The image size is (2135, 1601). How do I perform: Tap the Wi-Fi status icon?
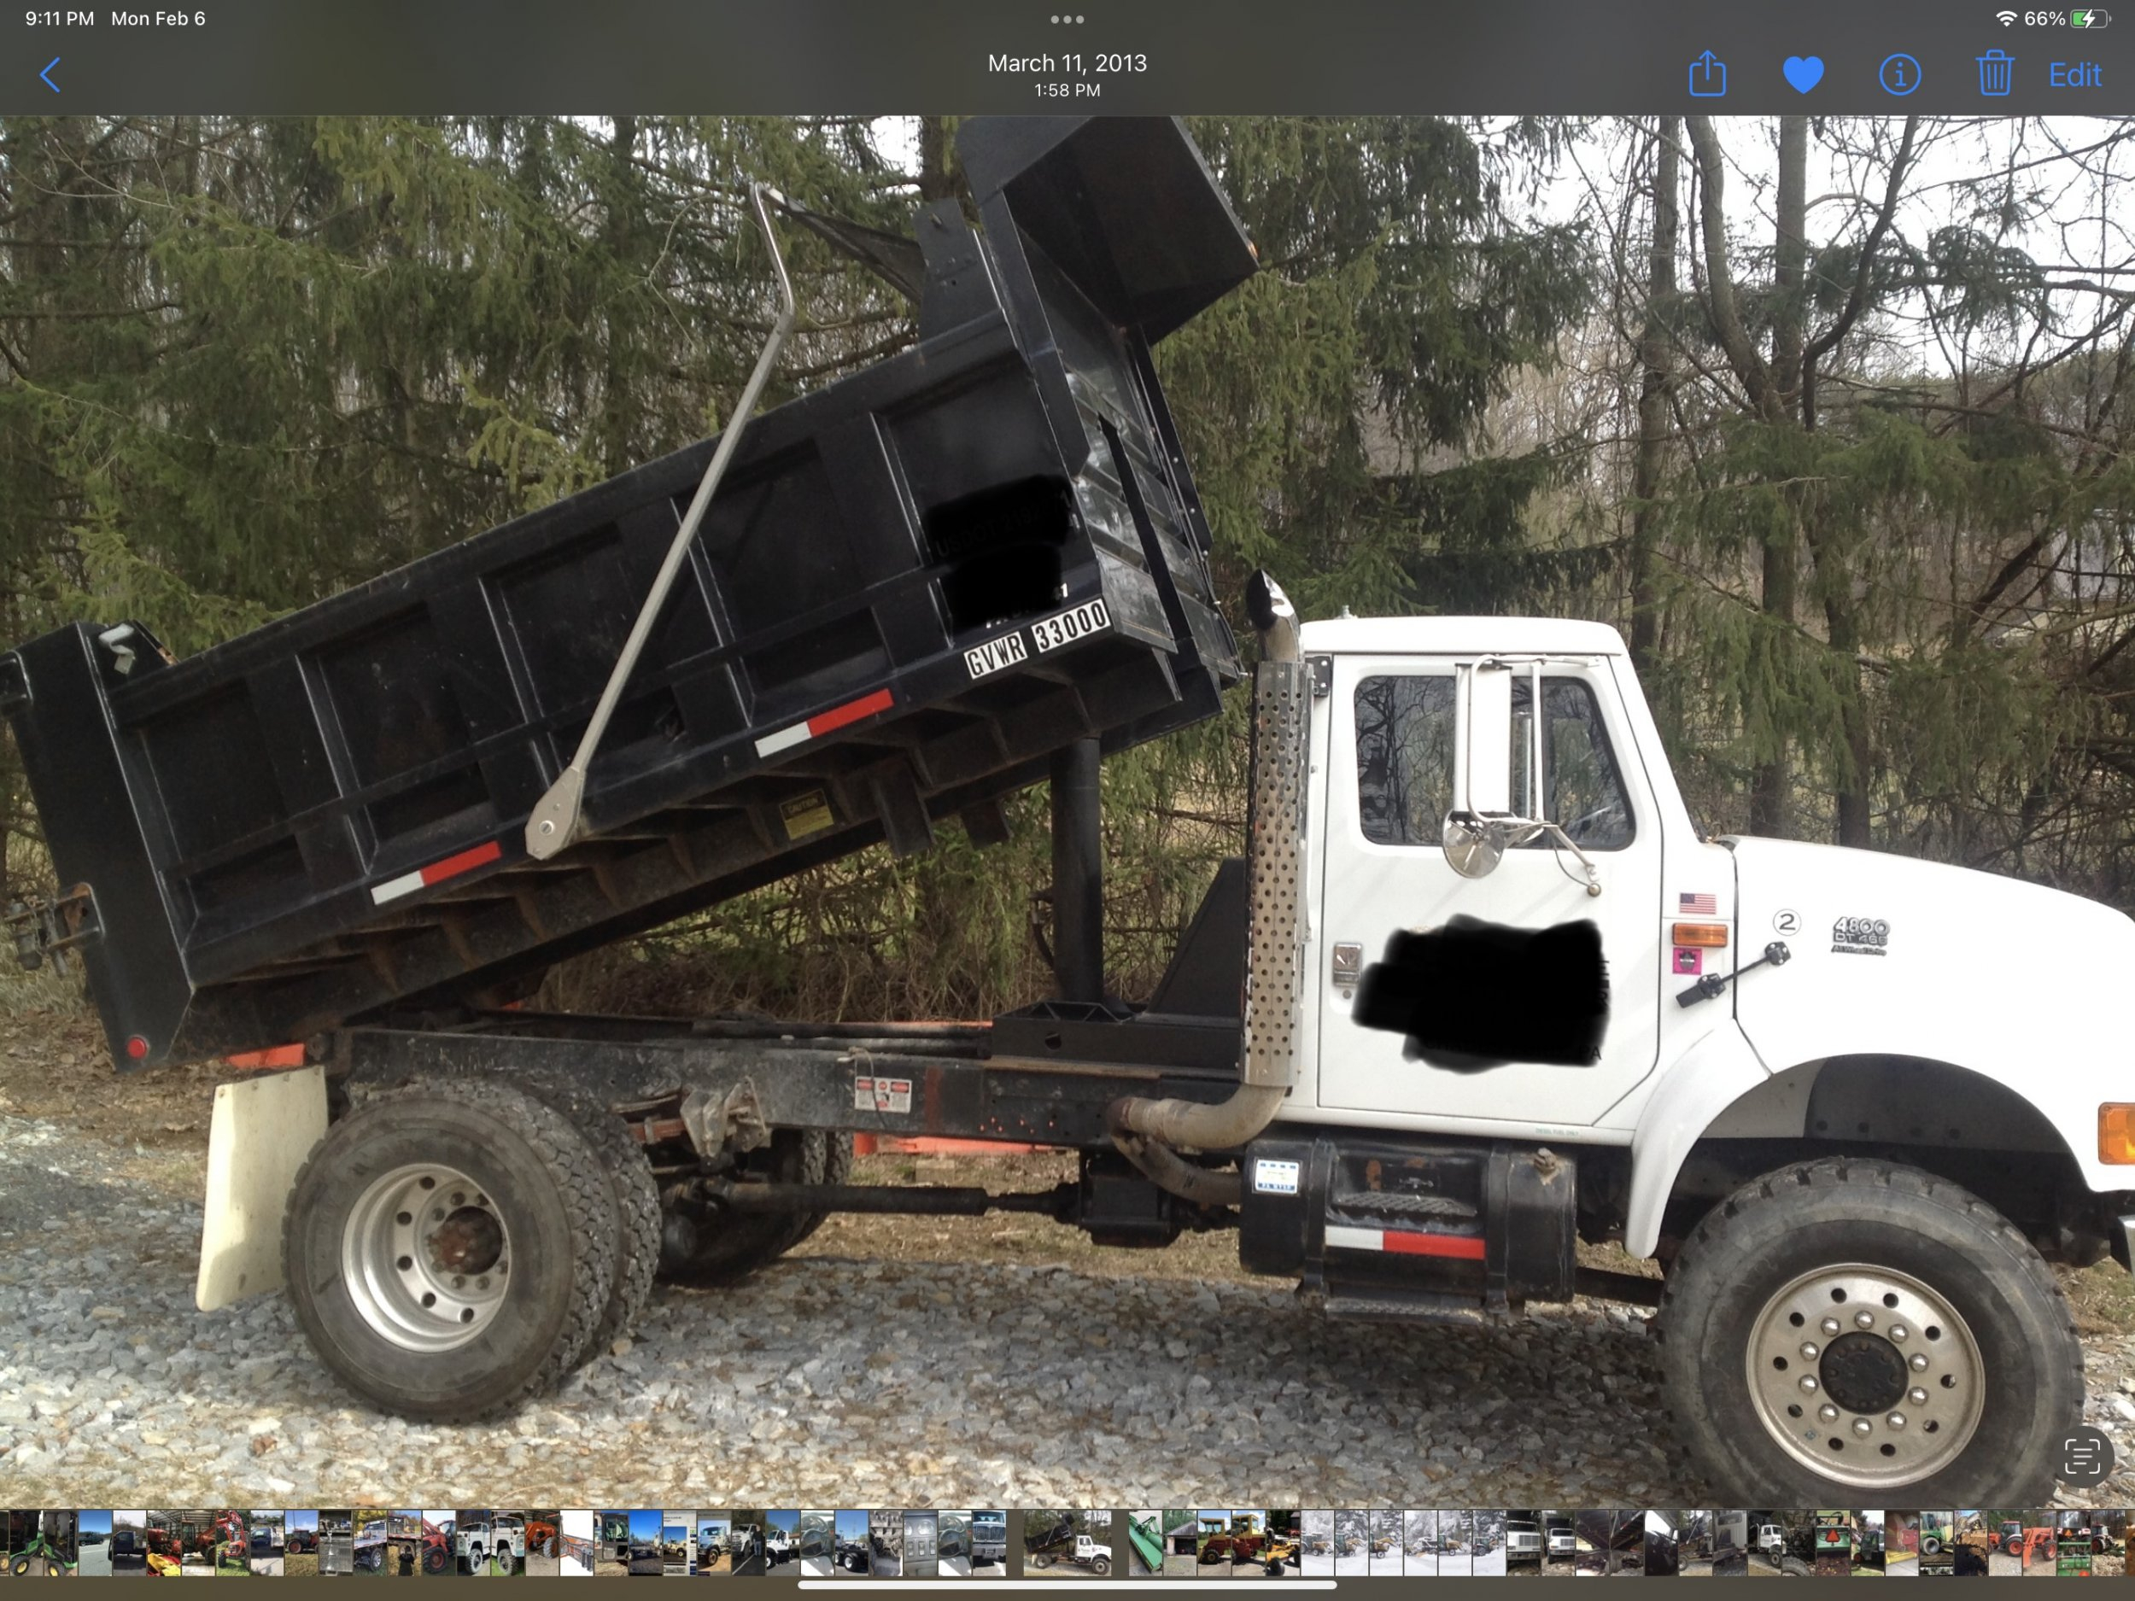click(x=2007, y=18)
